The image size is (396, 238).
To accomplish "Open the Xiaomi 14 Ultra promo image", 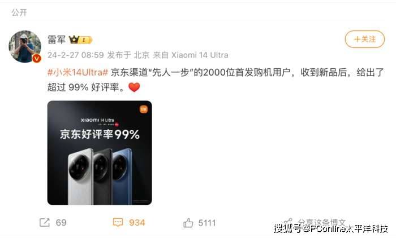I will [100, 153].
